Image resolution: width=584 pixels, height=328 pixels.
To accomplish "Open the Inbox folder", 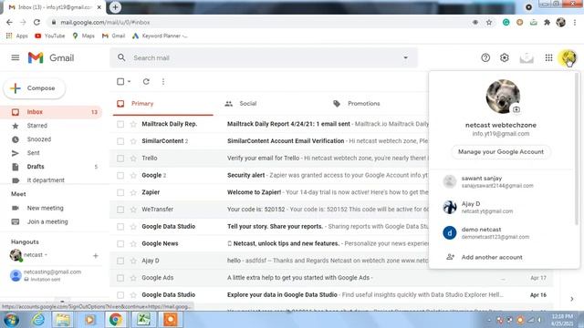I will [x=52, y=112].
